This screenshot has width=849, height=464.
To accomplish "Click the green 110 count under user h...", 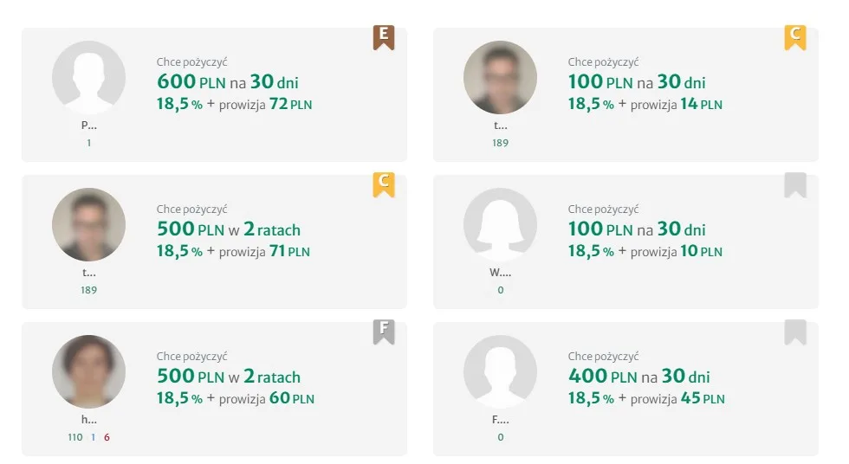I will [x=75, y=437].
